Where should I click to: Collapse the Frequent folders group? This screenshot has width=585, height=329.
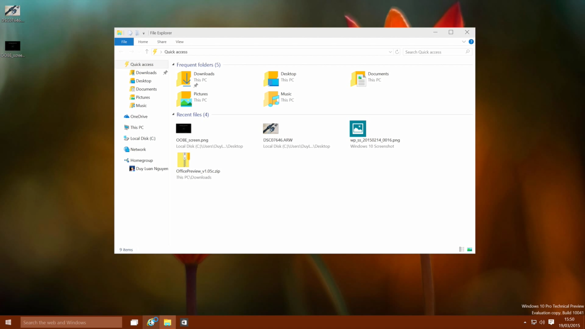173,65
